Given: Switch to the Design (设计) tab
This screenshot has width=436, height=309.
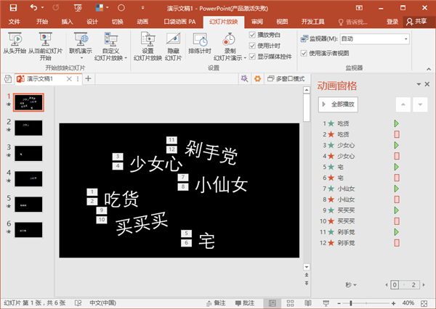Looking at the screenshot, I should pos(92,22).
